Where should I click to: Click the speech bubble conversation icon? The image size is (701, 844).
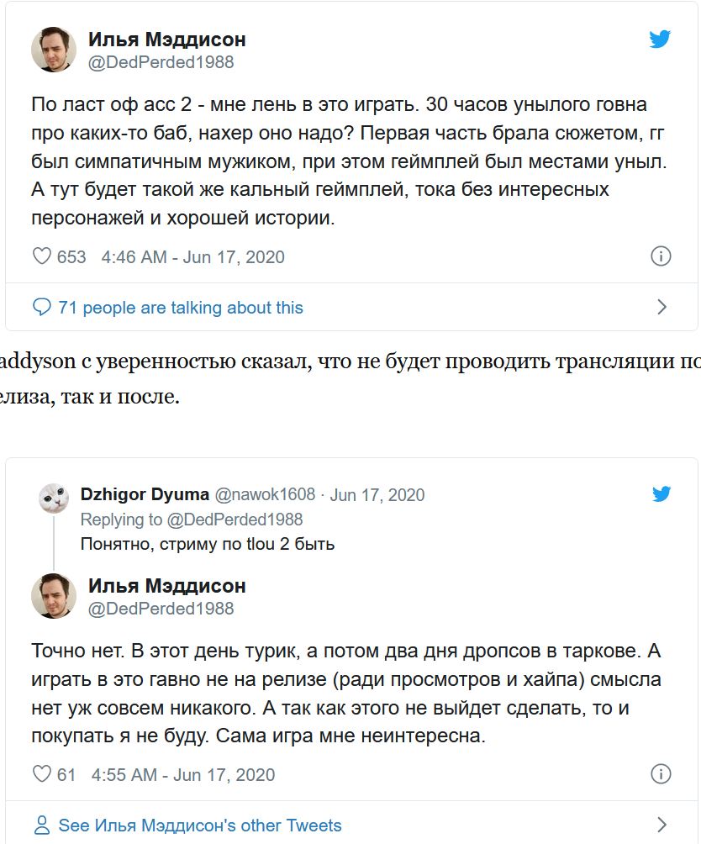(x=42, y=307)
